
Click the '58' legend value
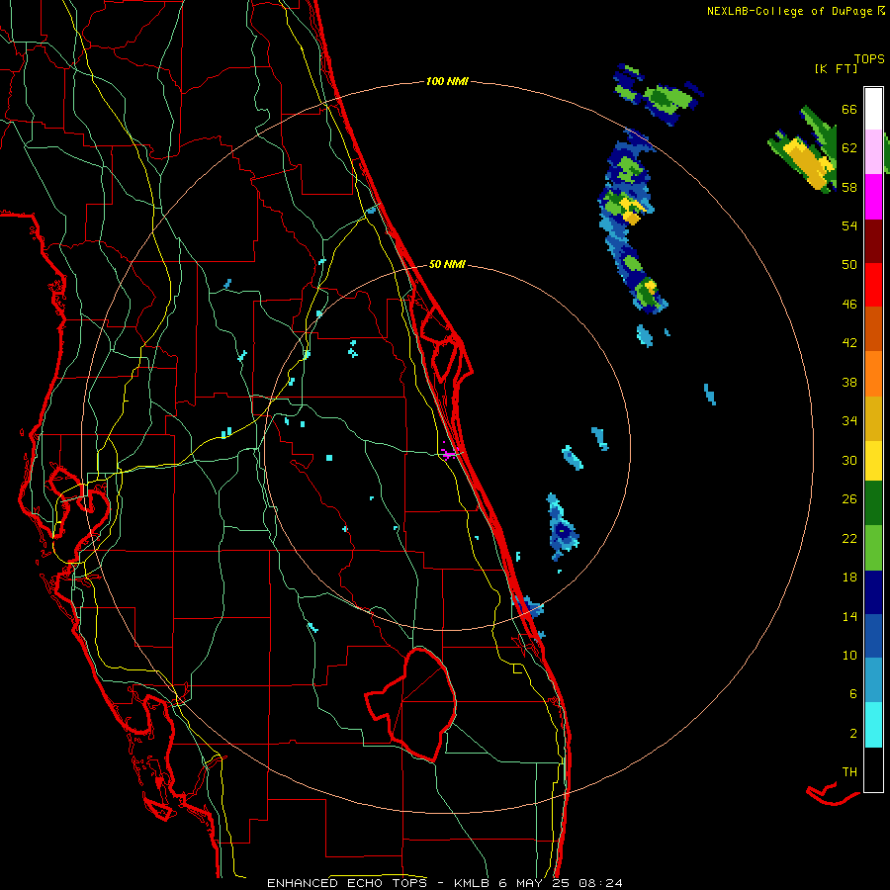pyautogui.click(x=849, y=187)
